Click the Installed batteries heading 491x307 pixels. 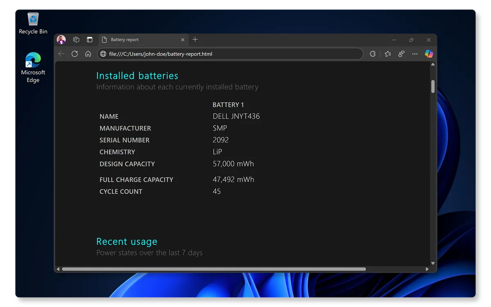[137, 76]
